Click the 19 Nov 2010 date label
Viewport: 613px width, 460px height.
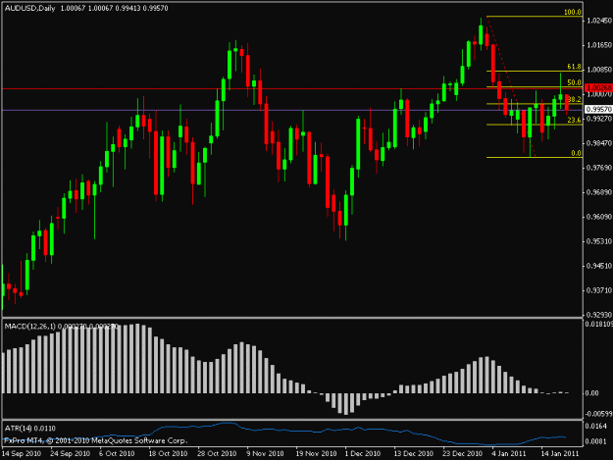click(316, 453)
